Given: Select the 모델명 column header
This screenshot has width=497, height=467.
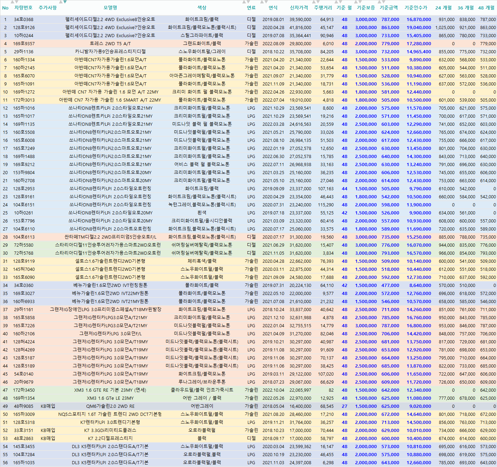Looking at the screenshot, I should (x=110, y=8).
